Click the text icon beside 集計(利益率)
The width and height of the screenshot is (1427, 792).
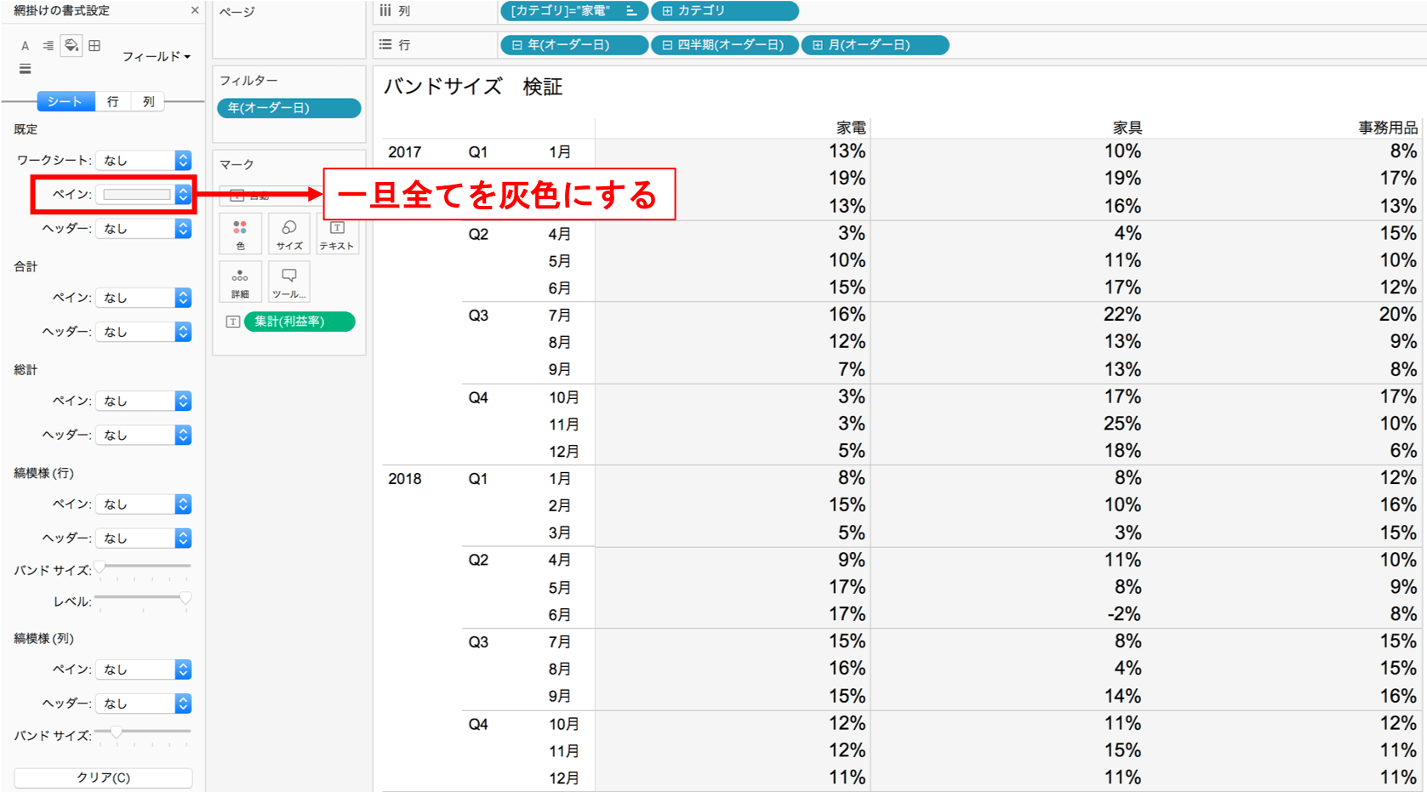click(x=232, y=322)
